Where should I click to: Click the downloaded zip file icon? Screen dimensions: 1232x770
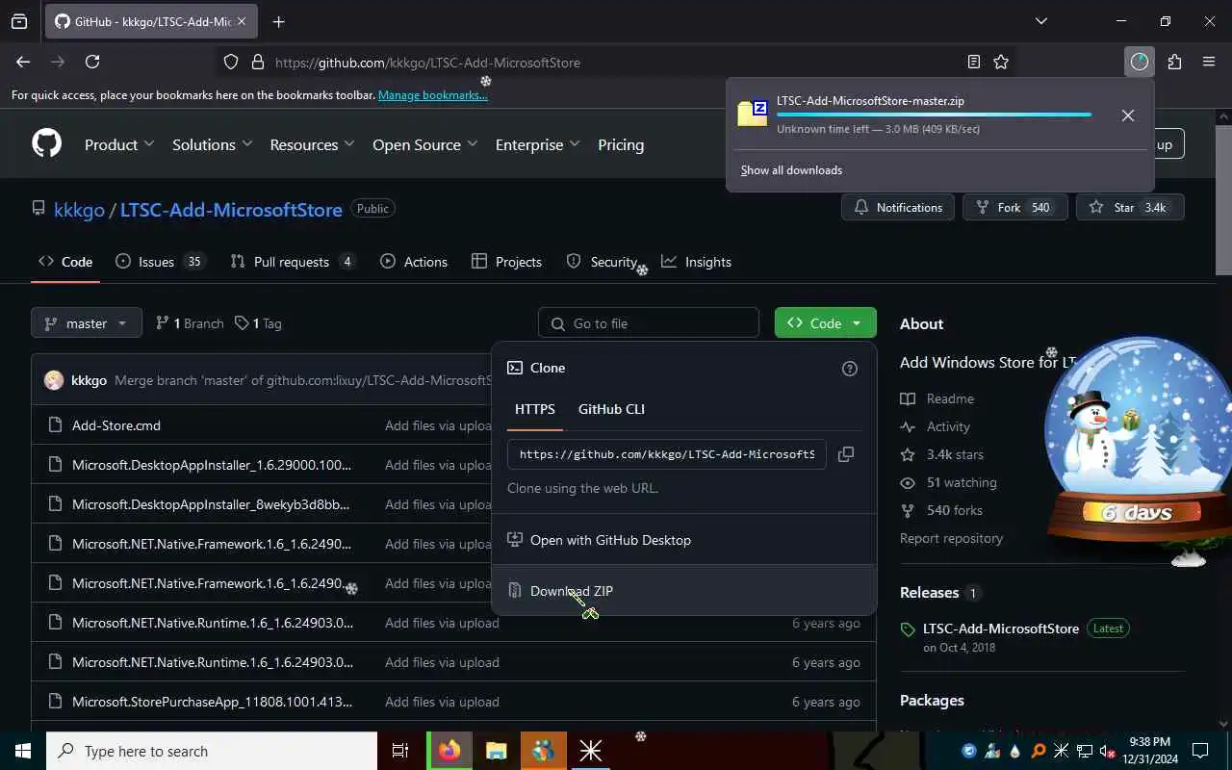753,114
